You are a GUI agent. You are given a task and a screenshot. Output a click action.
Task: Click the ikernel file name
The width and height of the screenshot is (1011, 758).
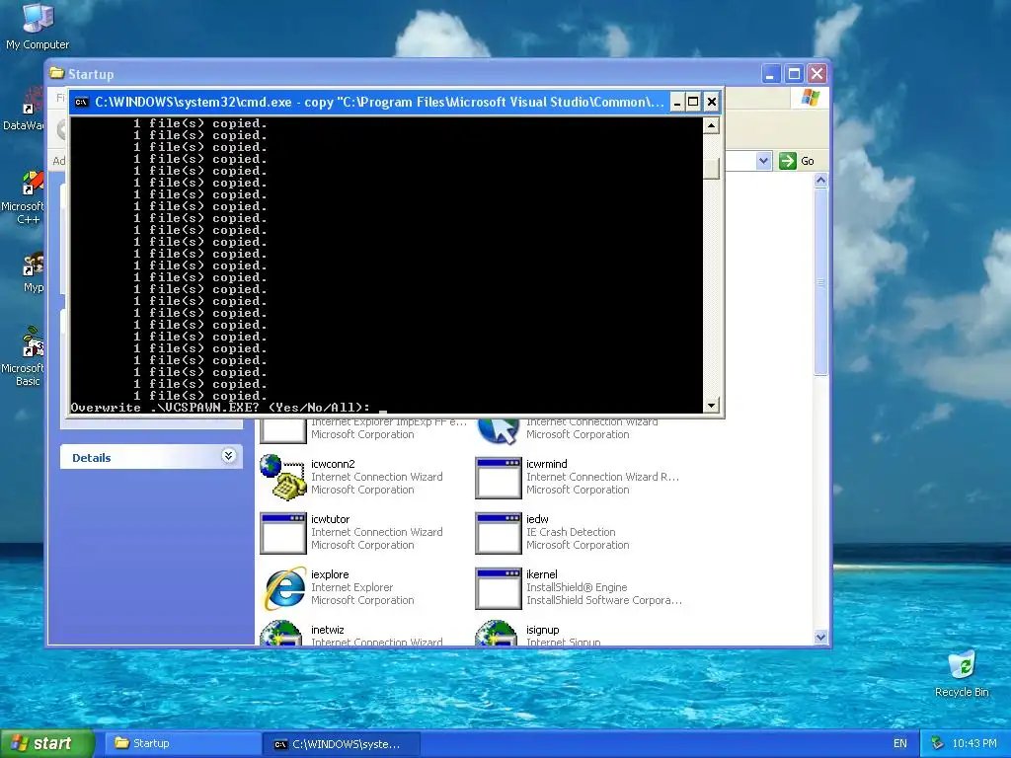(x=542, y=574)
